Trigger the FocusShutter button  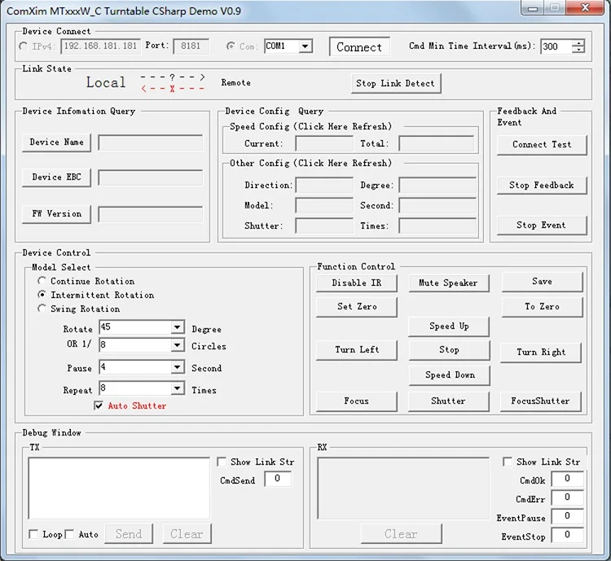(541, 401)
